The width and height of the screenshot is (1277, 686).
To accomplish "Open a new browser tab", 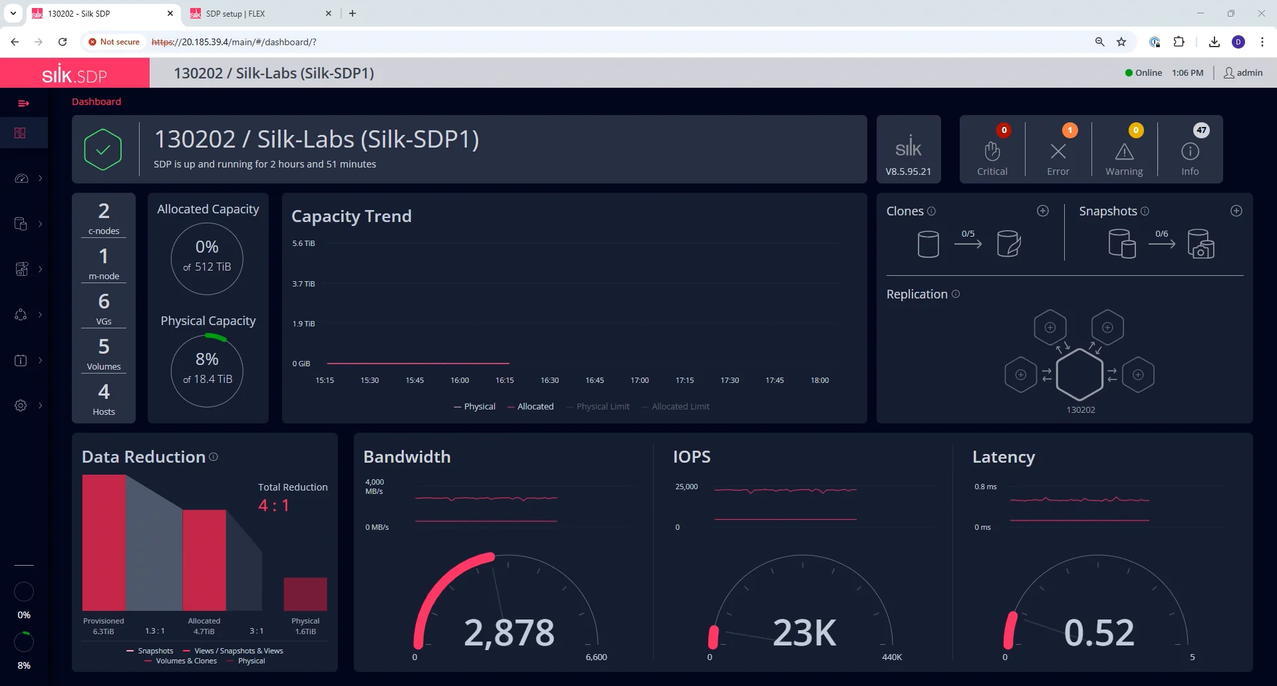I will [353, 13].
